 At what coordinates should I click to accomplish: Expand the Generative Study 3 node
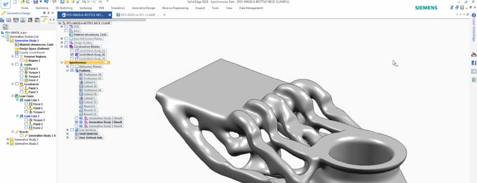tap(8, 144)
